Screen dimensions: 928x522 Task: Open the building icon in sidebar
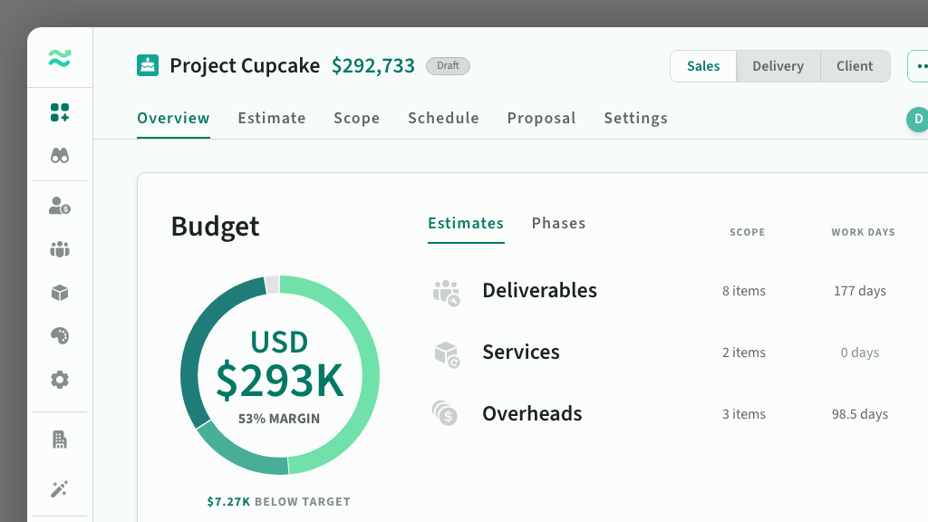click(60, 440)
